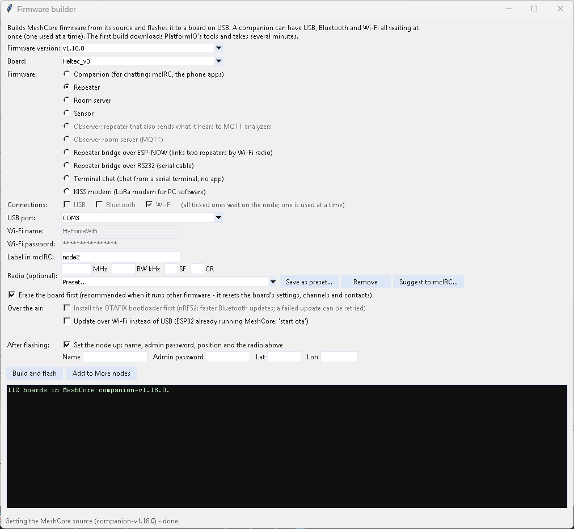Click the SF spreading factor field
The image size is (574, 529).
pos(171,269)
